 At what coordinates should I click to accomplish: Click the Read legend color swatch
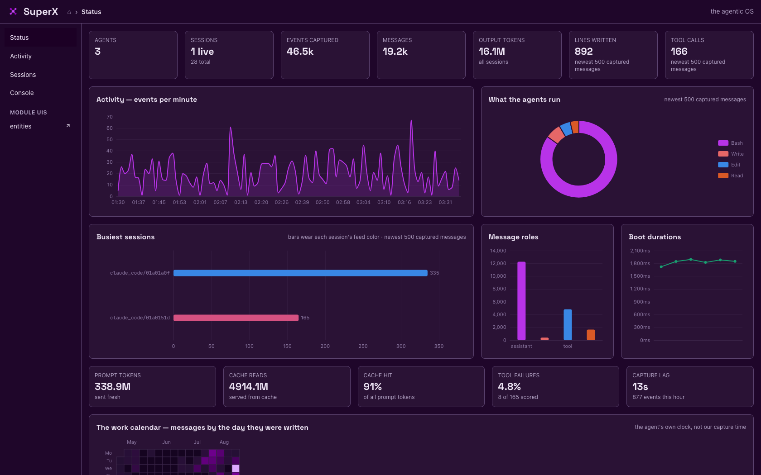coord(723,176)
